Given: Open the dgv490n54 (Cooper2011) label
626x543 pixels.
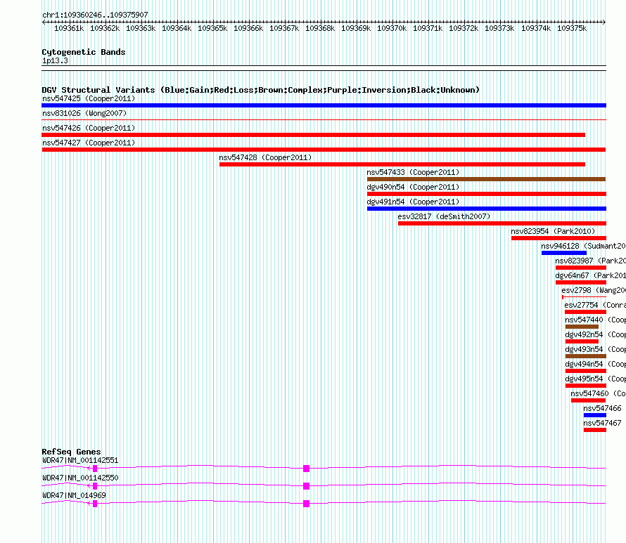Looking at the screenshot, I should (x=413, y=187).
